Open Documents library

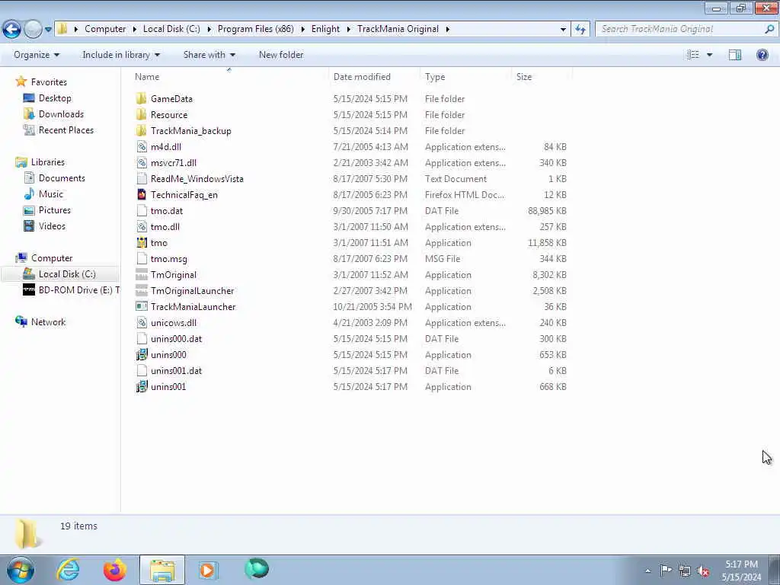pyautogui.click(x=62, y=178)
